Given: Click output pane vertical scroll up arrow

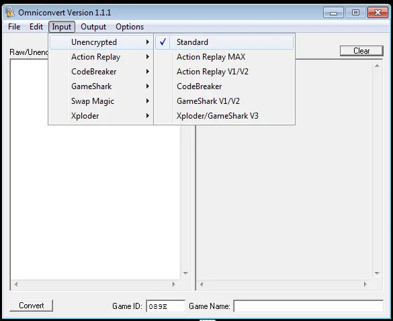Looking at the screenshot, I should pyautogui.click(x=377, y=66).
